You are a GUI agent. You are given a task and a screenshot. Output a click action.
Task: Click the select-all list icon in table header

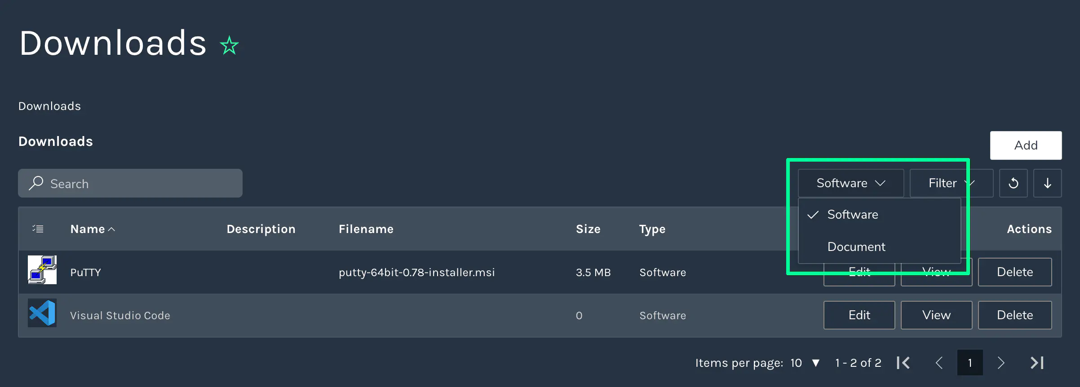pyautogui.click(x=38, y=229)
